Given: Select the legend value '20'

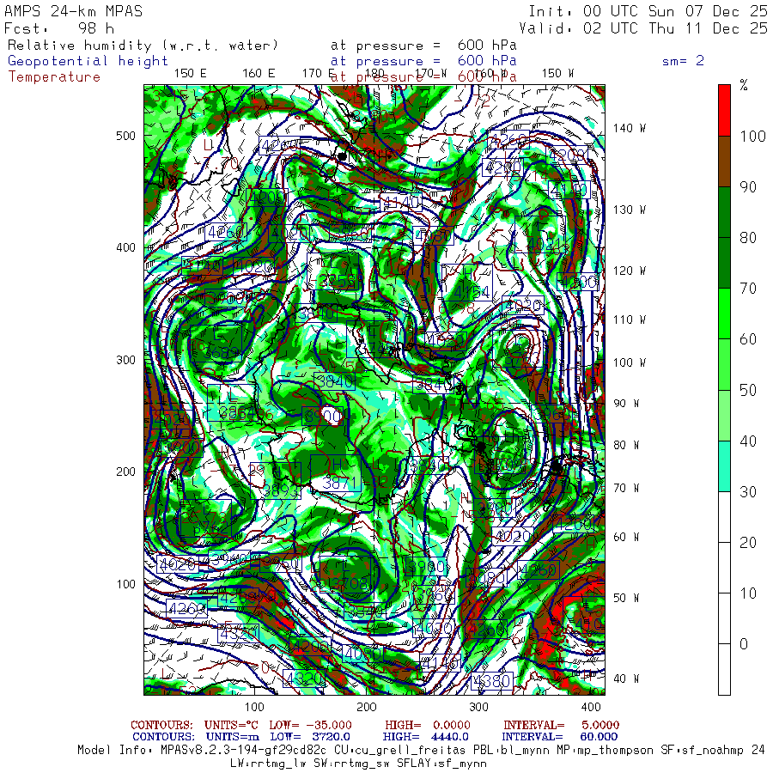Looking at the screenshot, I should click(748, 542).
